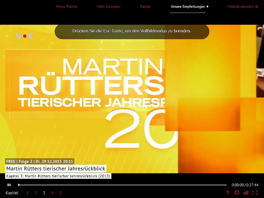
Task: Click the video progress seek bar
Action: click(x=123, y=185)
